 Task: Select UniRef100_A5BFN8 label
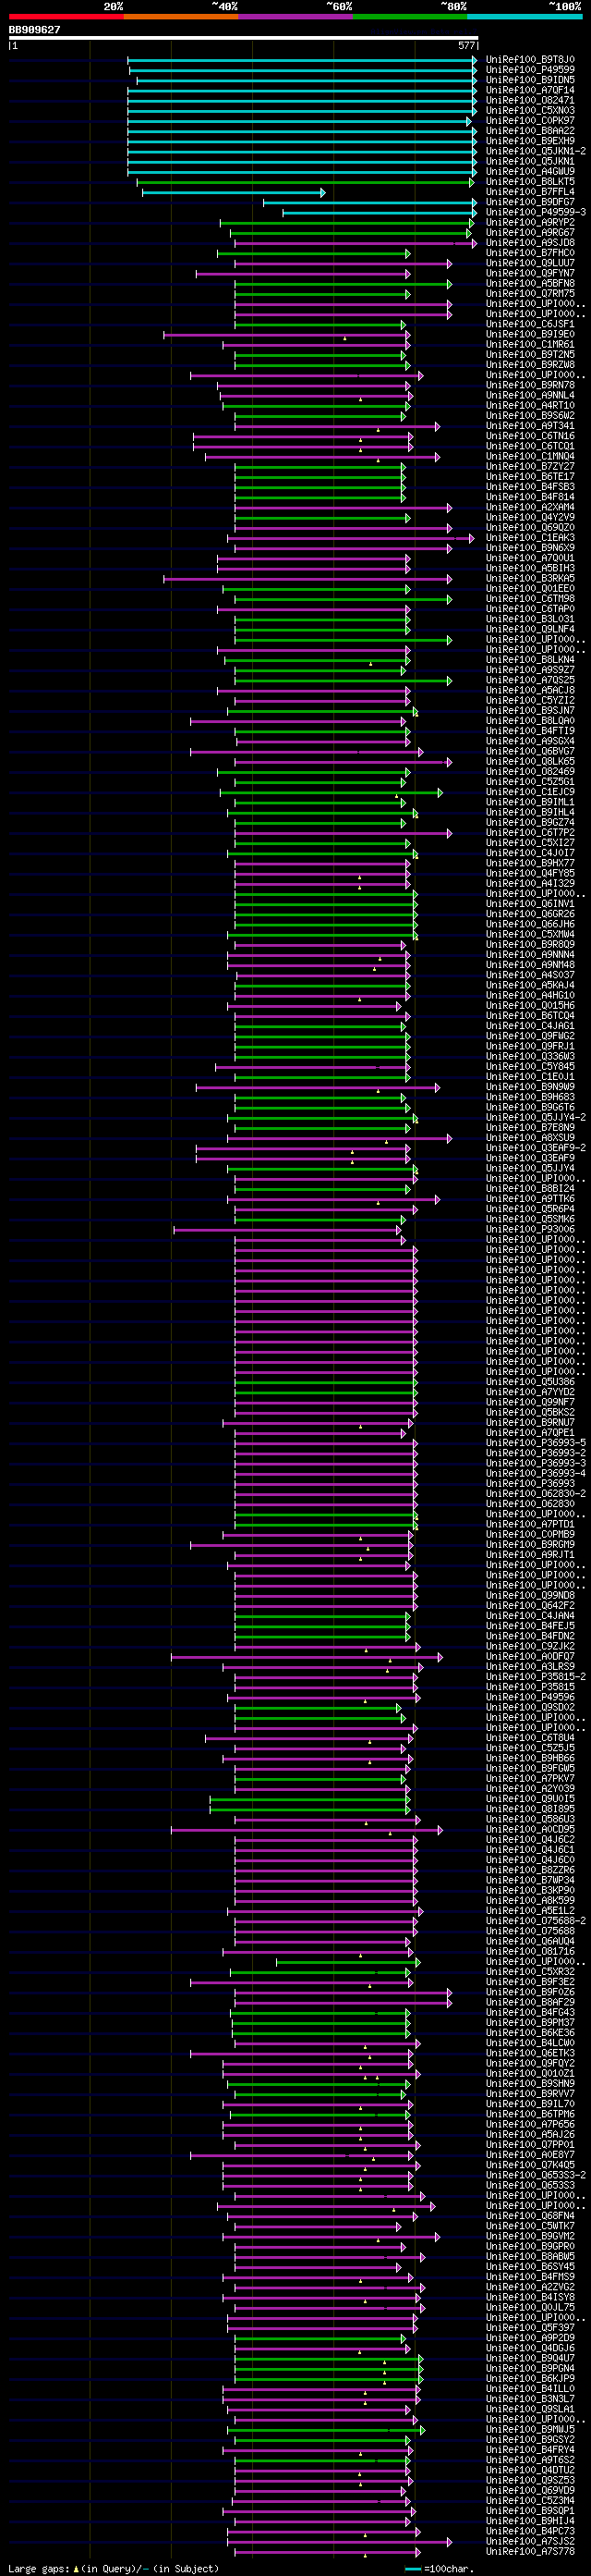click(x=530, y=284)
